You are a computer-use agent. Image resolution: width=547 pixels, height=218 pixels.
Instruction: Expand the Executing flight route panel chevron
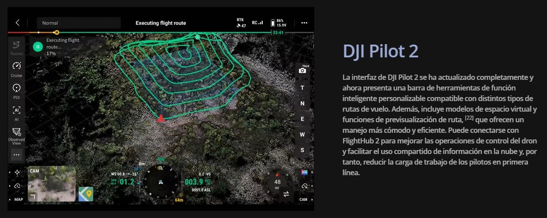(x=100, y=46)
